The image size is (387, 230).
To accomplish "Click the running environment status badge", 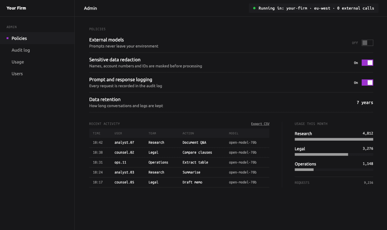I will tap(314, 8).
